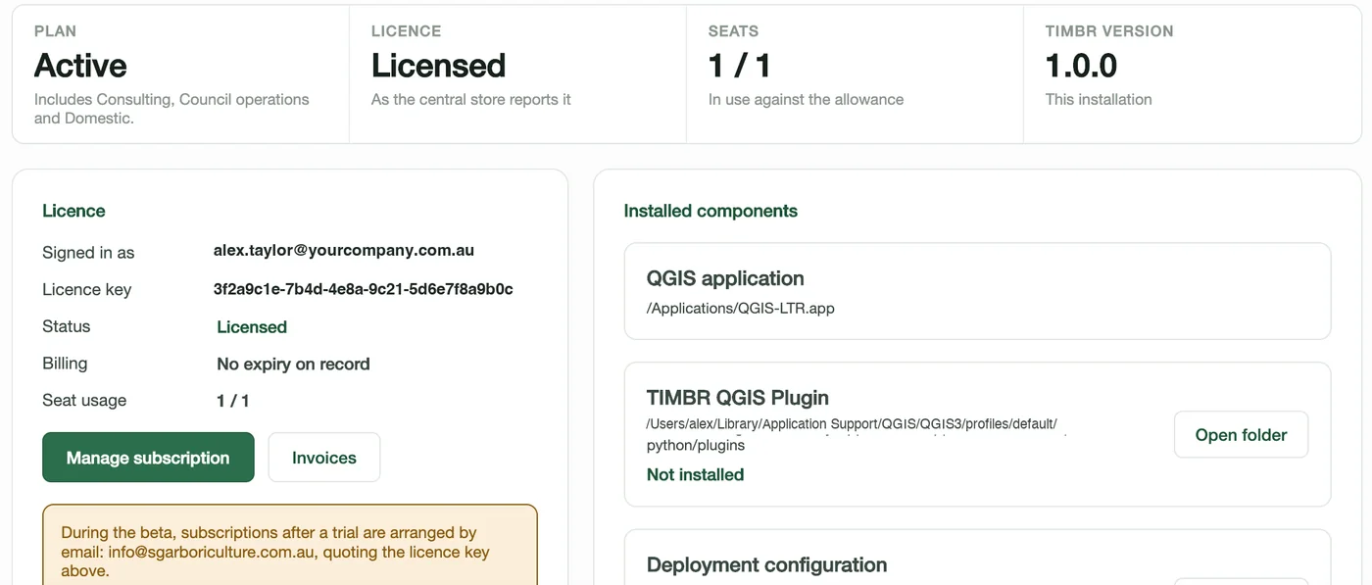Screen dimensions: 1372x585
Task: Click the Licensed heading in top summary
Action: point(438,66)
